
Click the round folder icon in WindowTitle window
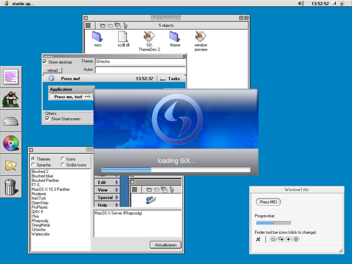[273, 239]
